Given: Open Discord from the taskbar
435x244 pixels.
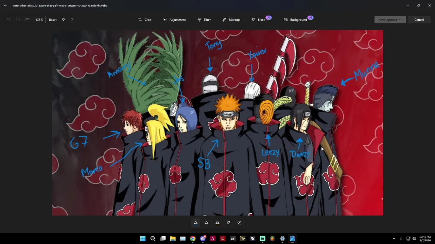Looking at the screenshot, I should [x=203, y=239].
